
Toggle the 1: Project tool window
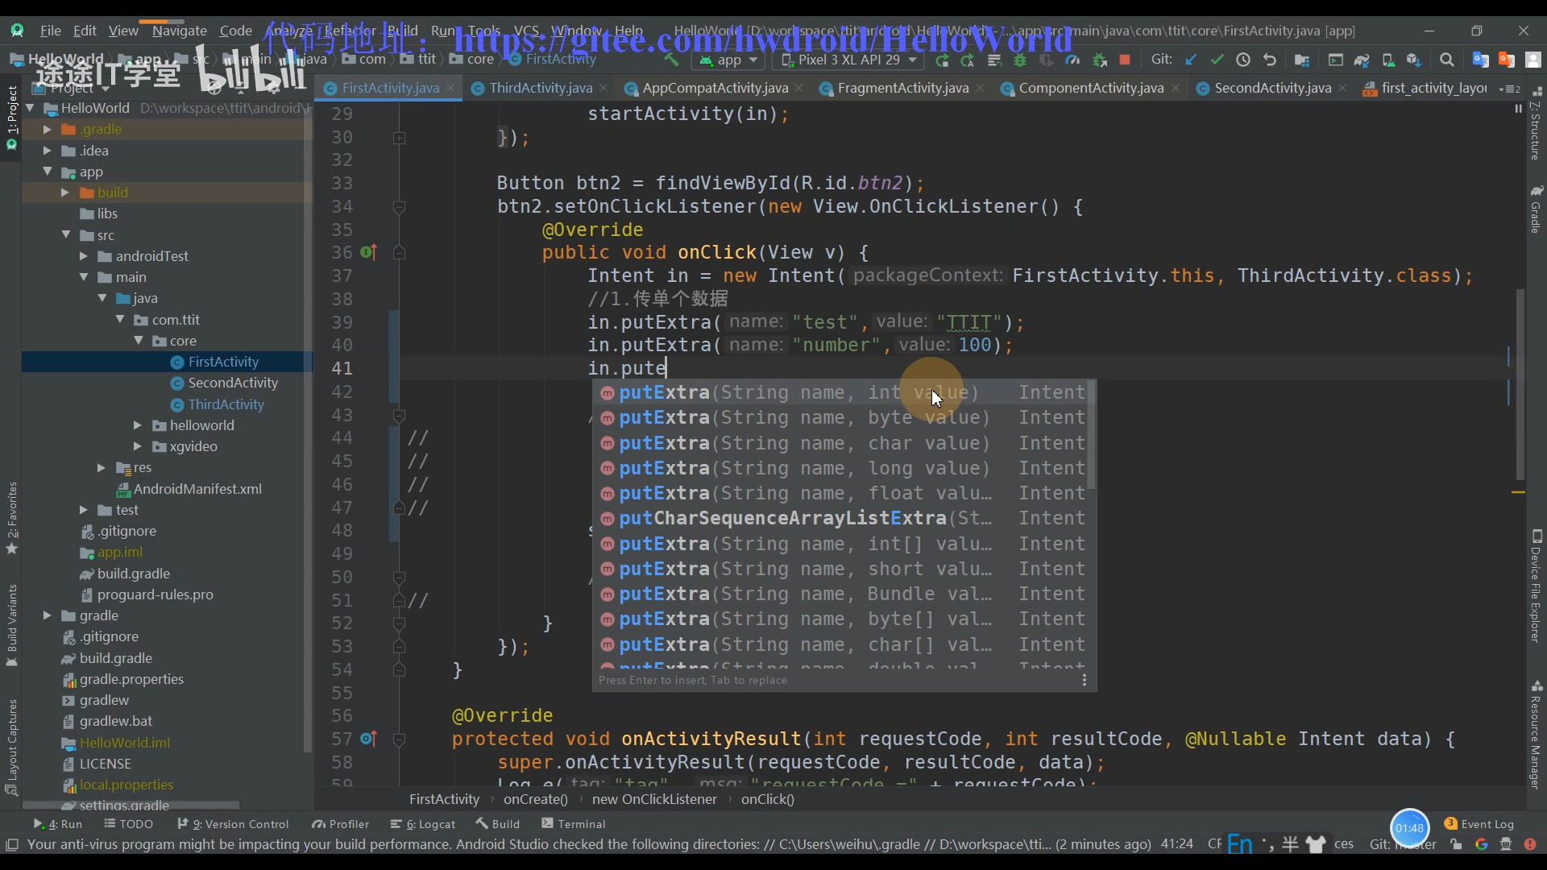pyautogui.click(x=11, y=118)
